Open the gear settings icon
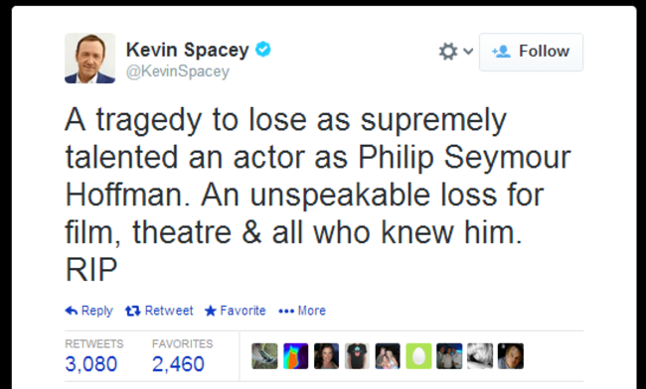This screenshot has width=646, height=389. pos(448,52)
